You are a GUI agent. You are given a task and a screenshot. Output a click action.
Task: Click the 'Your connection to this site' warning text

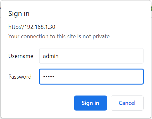click(x=59, y=36)
